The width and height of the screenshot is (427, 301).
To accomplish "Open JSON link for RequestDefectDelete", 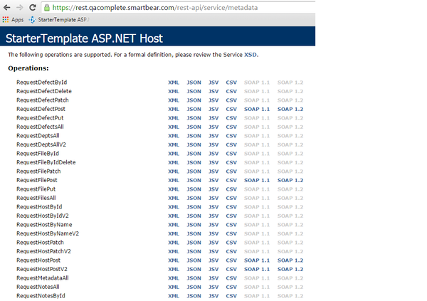I will (194, 92).
